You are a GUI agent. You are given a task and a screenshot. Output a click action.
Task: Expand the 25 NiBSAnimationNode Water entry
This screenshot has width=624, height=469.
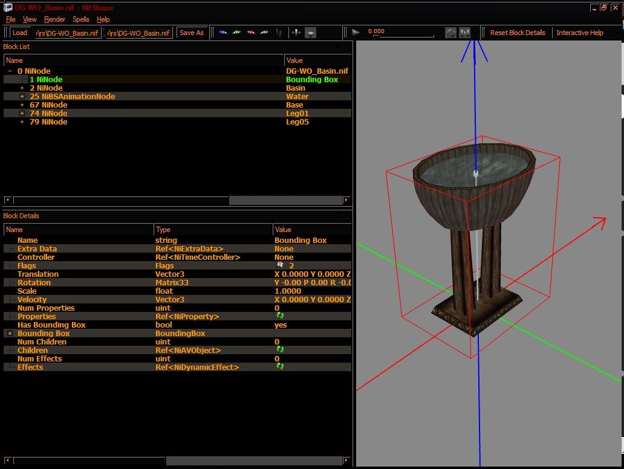[x=22, y=97]
